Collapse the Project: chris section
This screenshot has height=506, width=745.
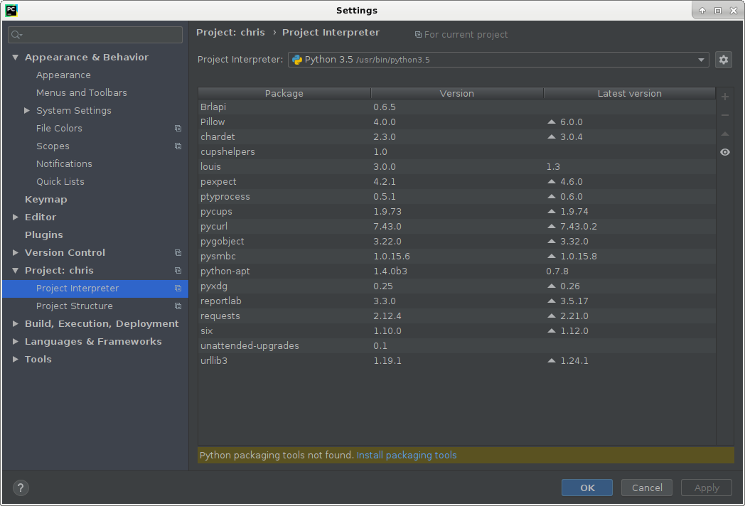[x=15, y=270]
